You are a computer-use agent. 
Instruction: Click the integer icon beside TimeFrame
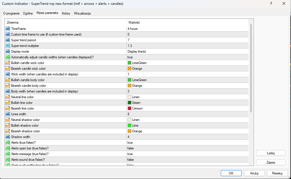(8, 29)
